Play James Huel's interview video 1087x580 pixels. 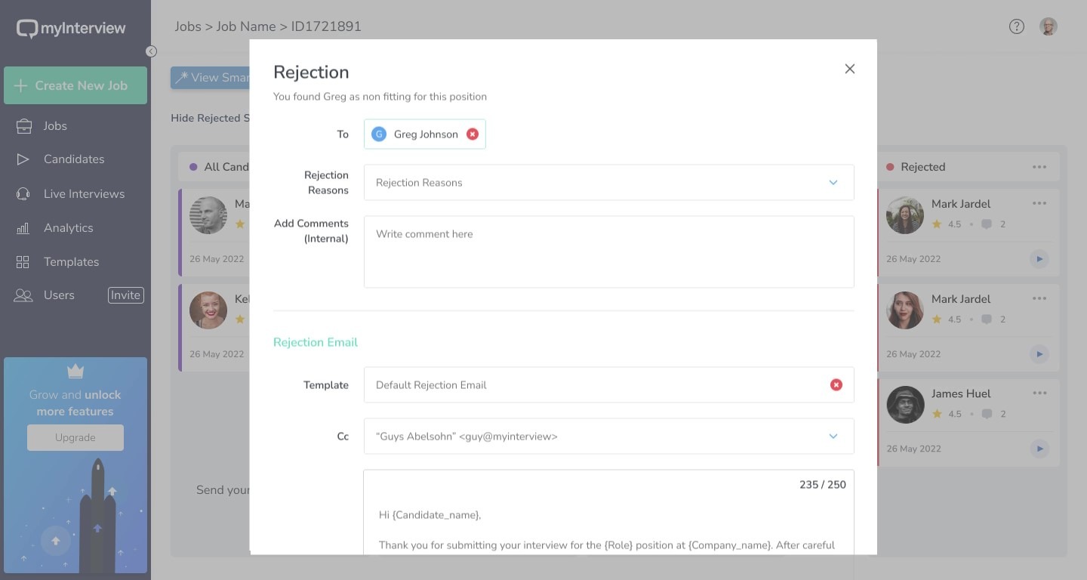[x=1039, y=449]
